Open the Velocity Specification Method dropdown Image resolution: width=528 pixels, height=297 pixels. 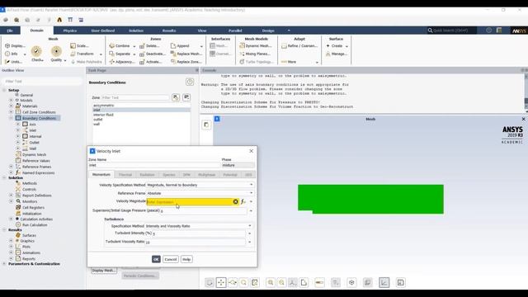tap(200, 185)
